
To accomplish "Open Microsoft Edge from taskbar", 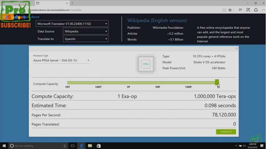I will pos(81,146).
